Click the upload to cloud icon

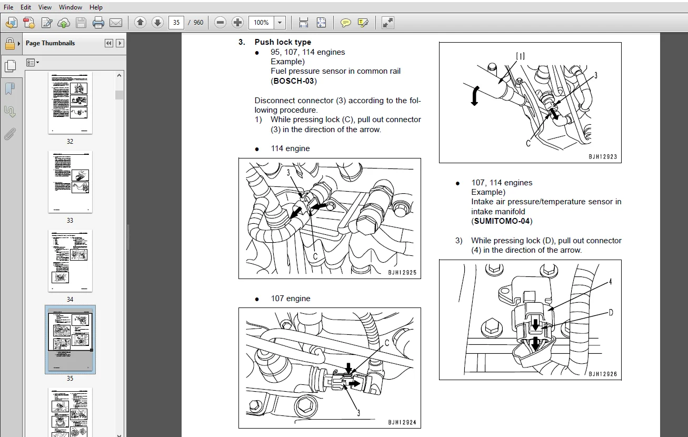tap(64, 23)
